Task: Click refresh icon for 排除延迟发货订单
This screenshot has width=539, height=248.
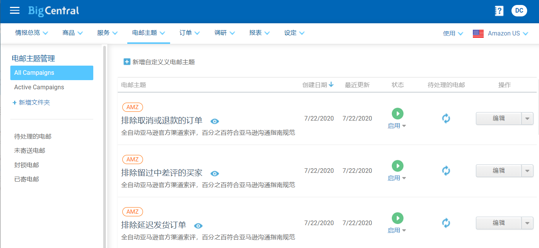Action: [x=446, y=223]
